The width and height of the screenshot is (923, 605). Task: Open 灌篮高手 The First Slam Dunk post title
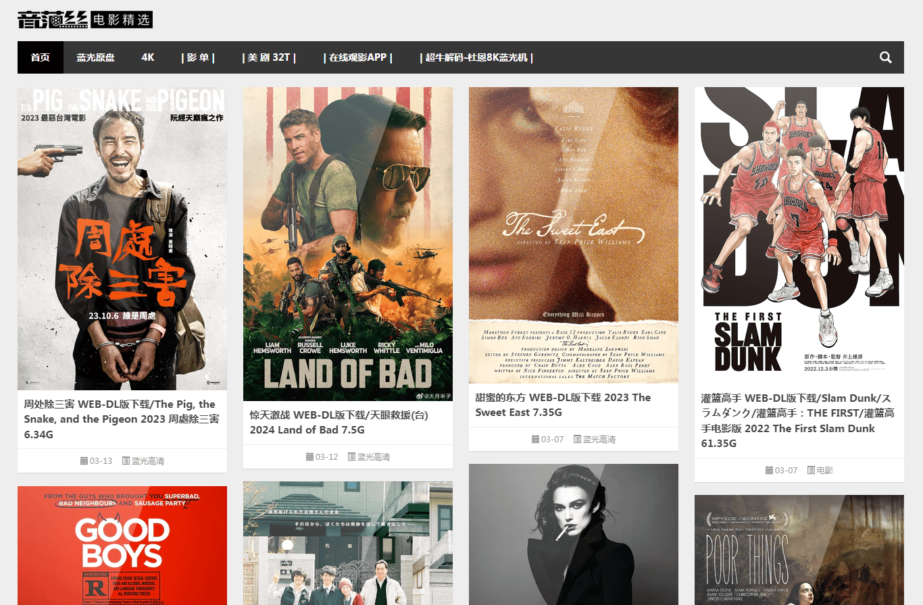[x=799, y=421]
